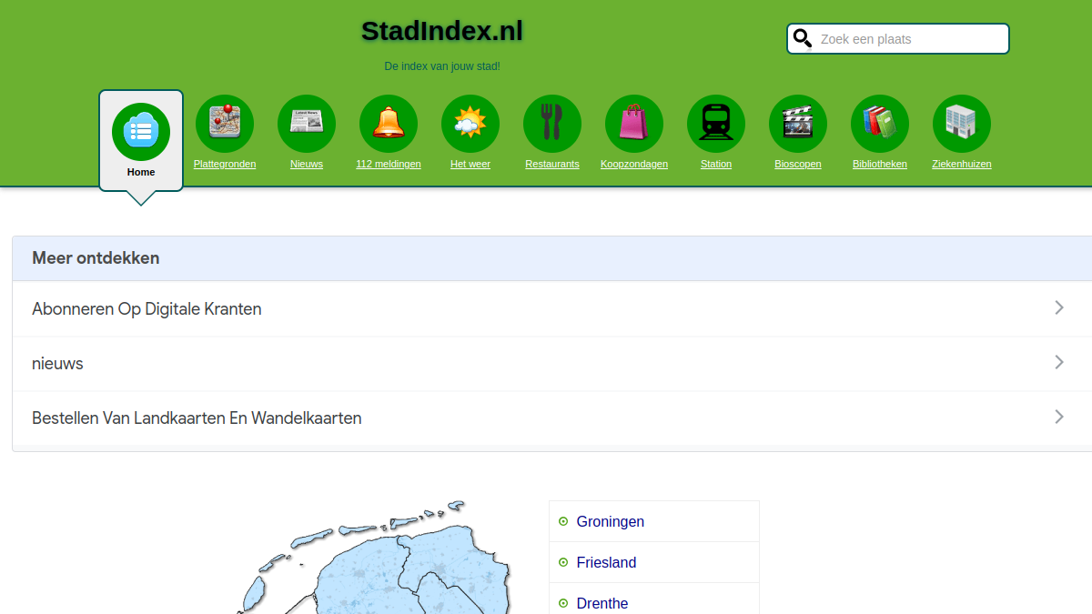Click Bestellen Van Landkaarten En Wandelkaarten text

coord(197,418)
